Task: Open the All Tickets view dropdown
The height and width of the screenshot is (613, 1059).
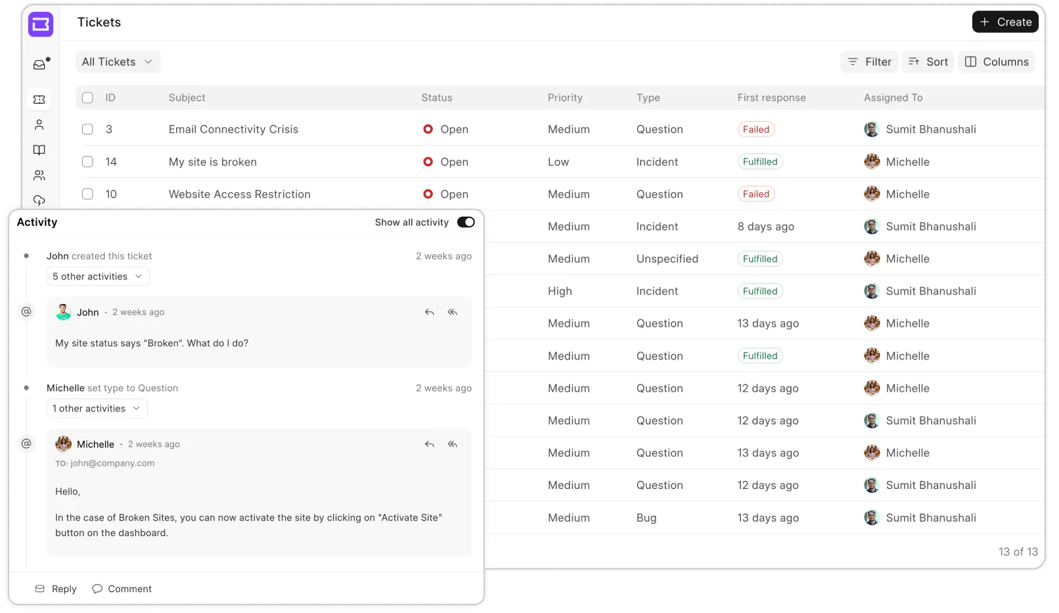Action: point(118,61)
